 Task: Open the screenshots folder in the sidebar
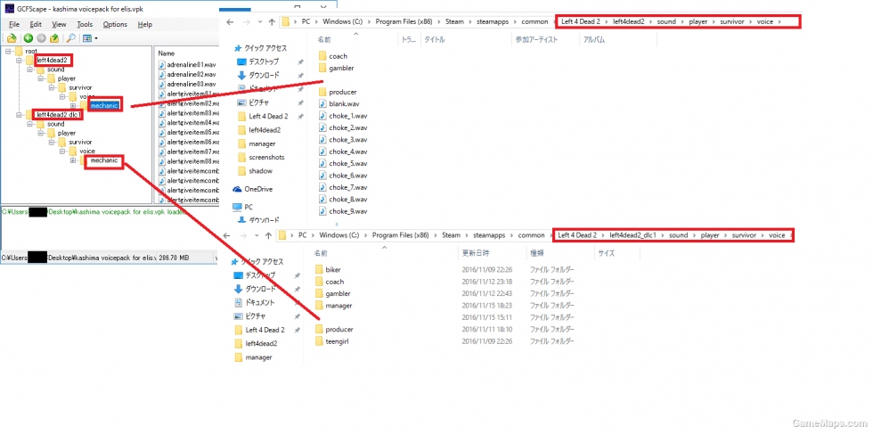(266, 157)
